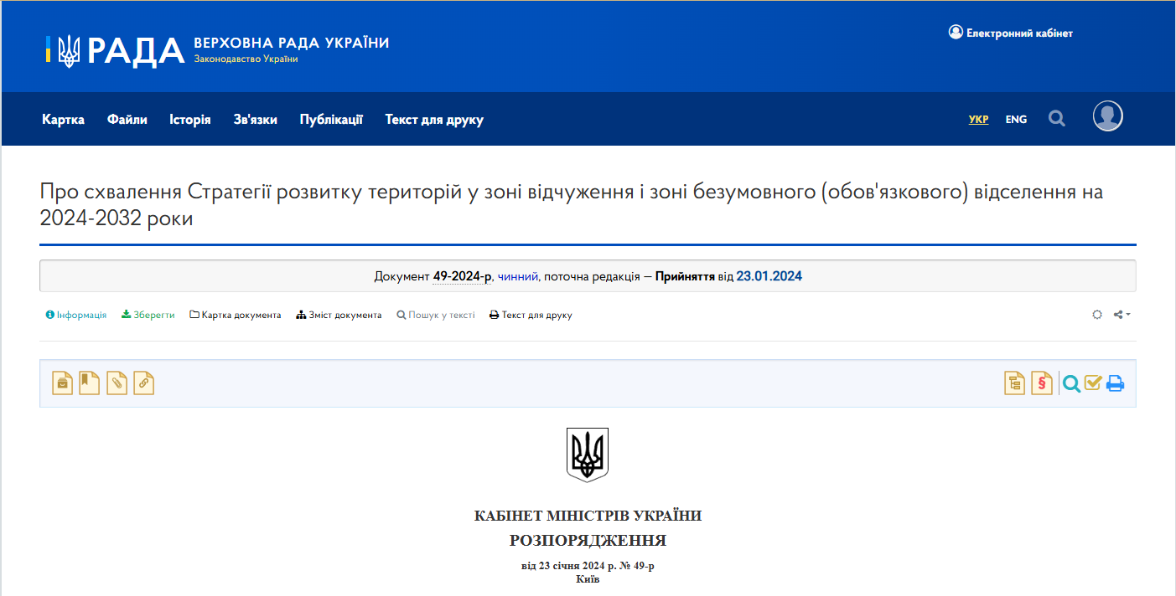Select the gold checkmark verification icon
This screenshot has height=596, width=1176.
(1092, 383)
